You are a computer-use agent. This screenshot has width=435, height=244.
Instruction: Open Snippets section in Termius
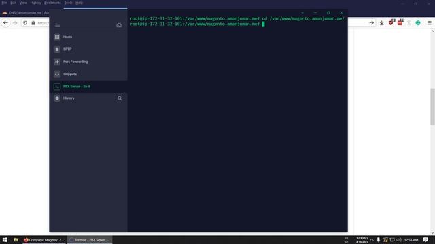pos(88,74)
